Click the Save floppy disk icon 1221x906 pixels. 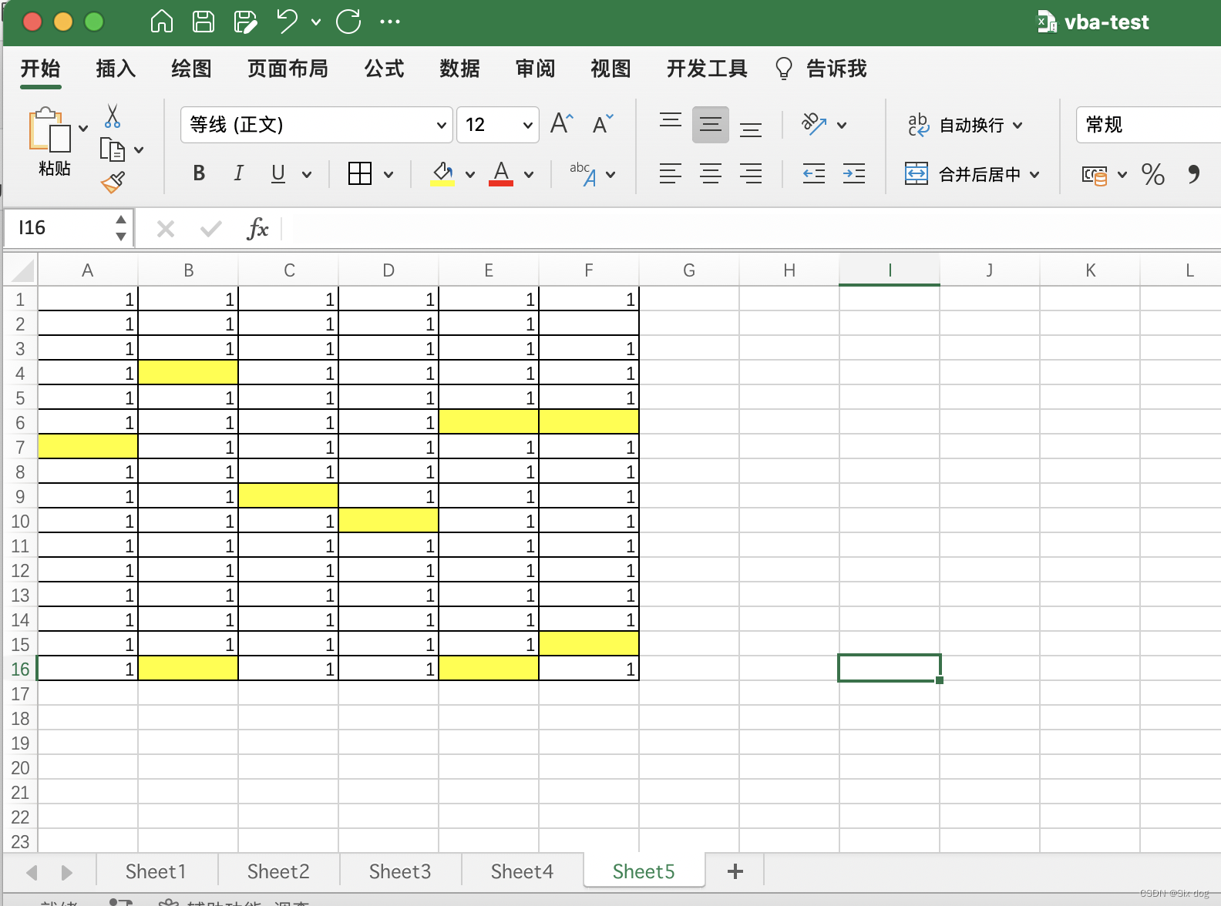[x=203, y=22]
